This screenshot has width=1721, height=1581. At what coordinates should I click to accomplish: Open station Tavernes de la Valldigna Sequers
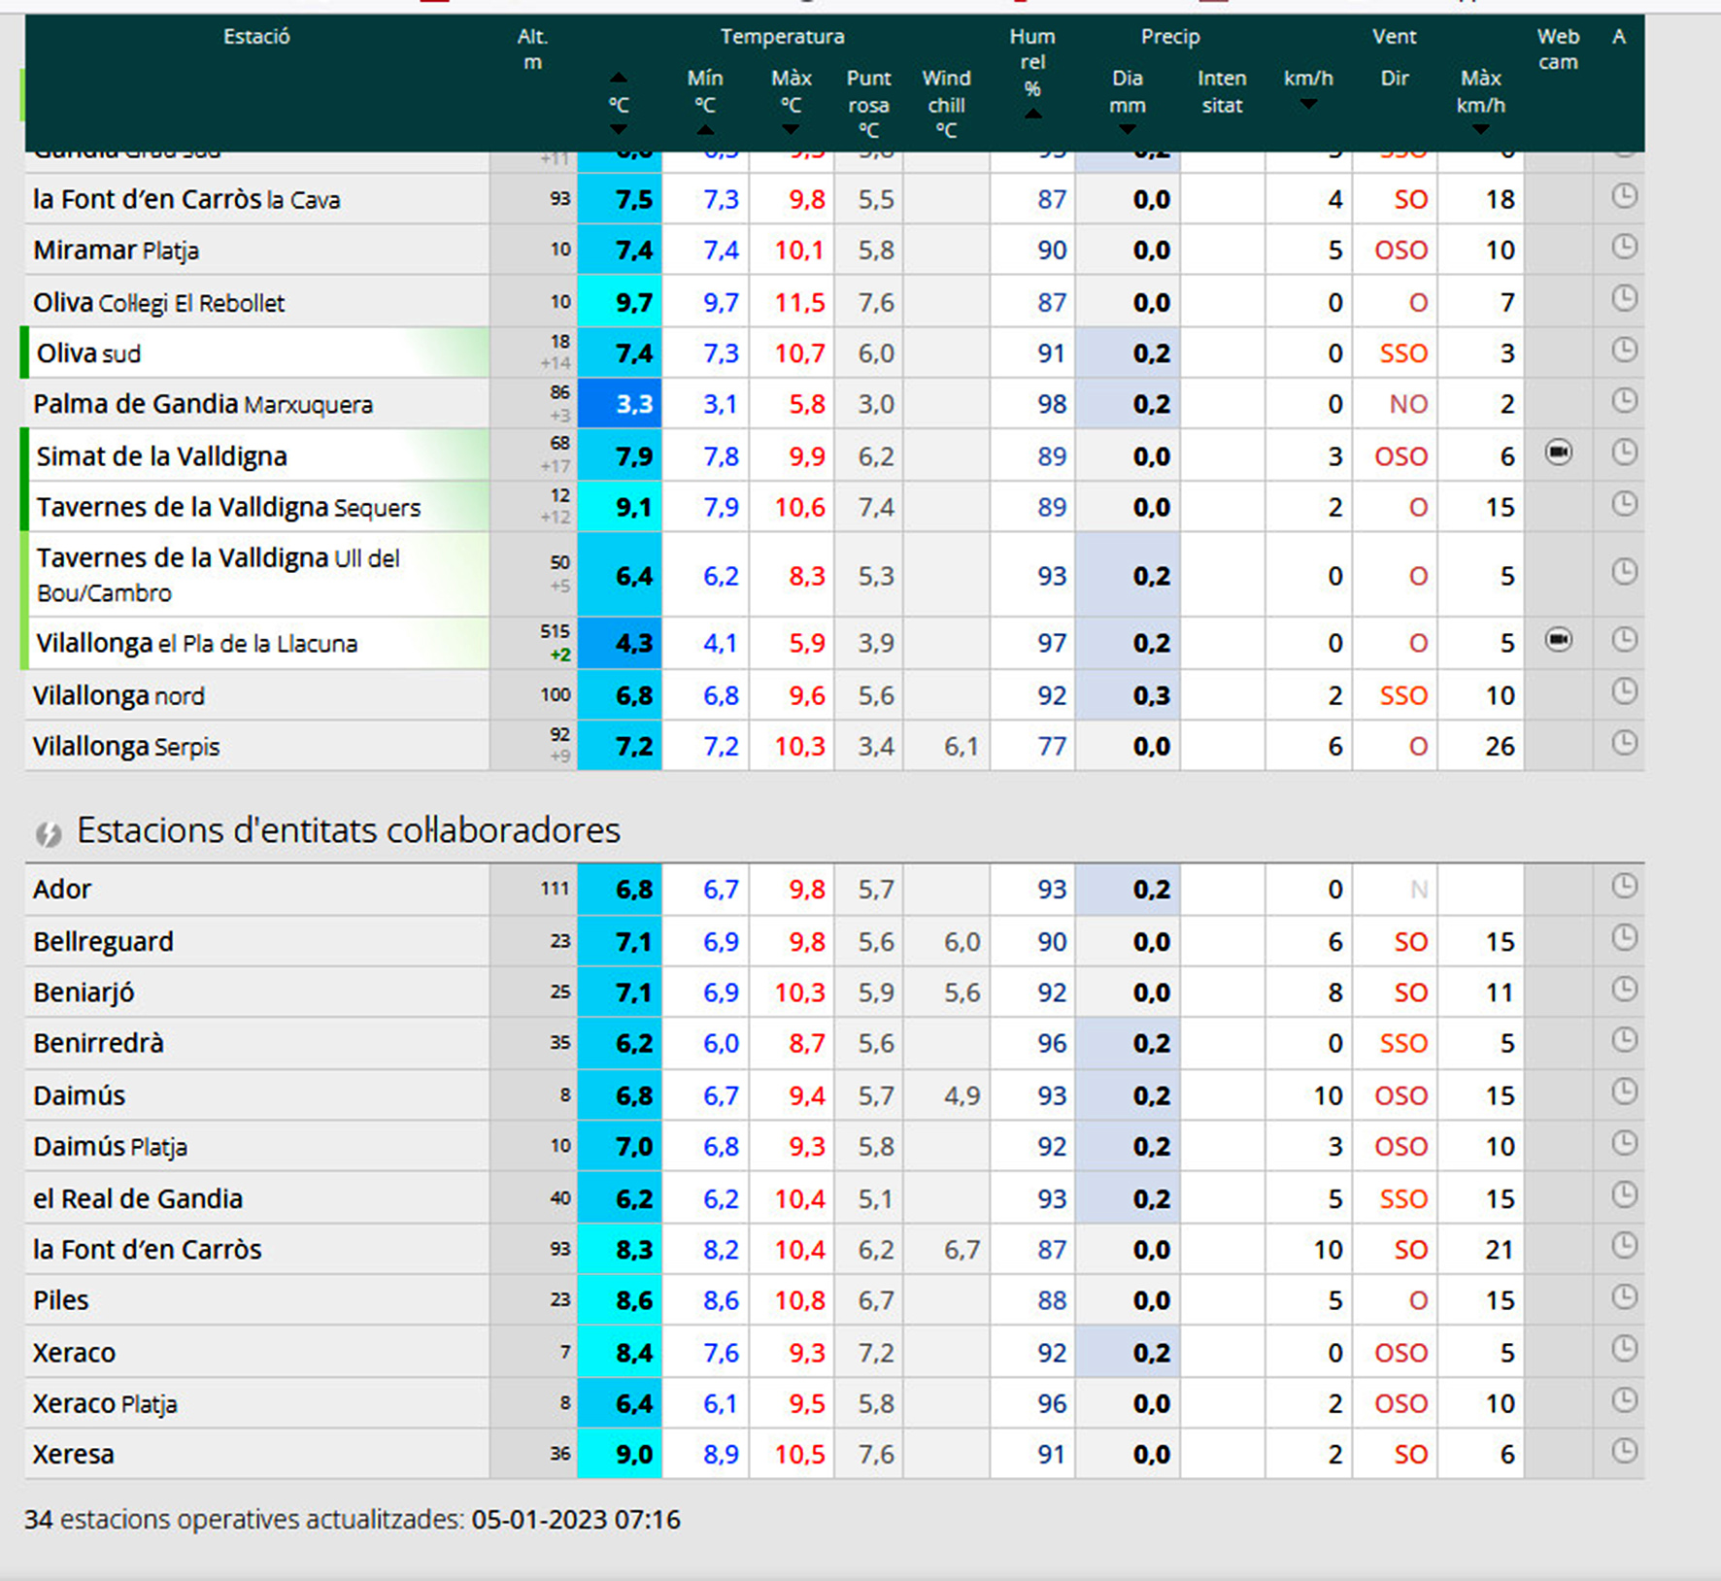228,507
